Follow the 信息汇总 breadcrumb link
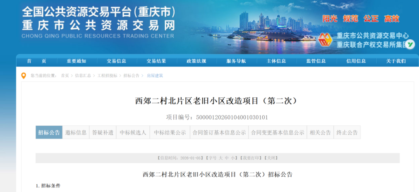The width and height of the screenshot is (419, 192). click(83, 76)
